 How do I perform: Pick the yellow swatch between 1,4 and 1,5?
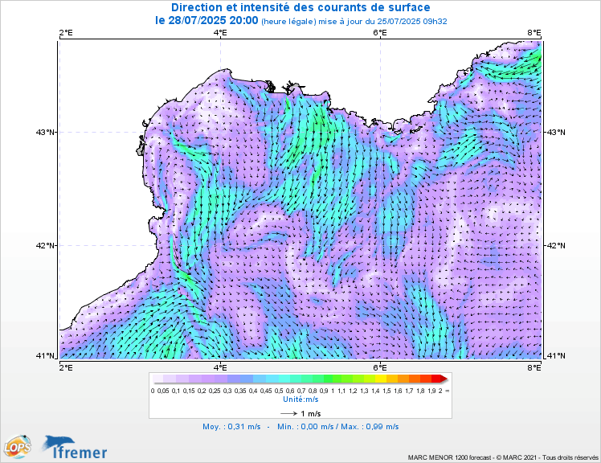tap(381, 379)
